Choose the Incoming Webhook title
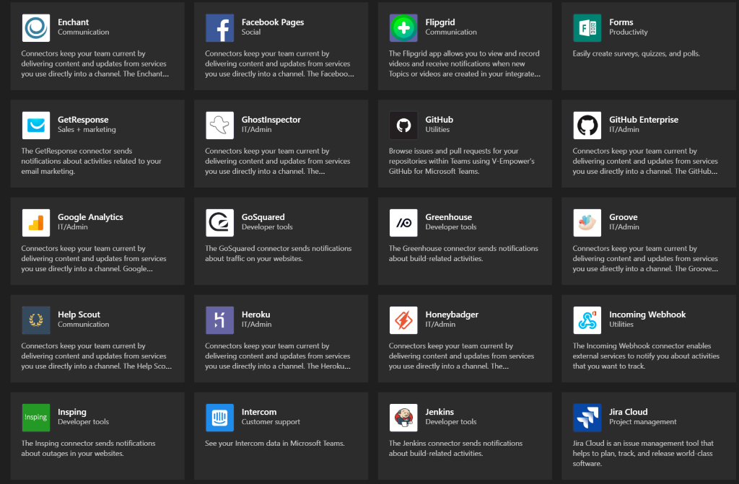This screenshot has height=484, width=739. 647,314
